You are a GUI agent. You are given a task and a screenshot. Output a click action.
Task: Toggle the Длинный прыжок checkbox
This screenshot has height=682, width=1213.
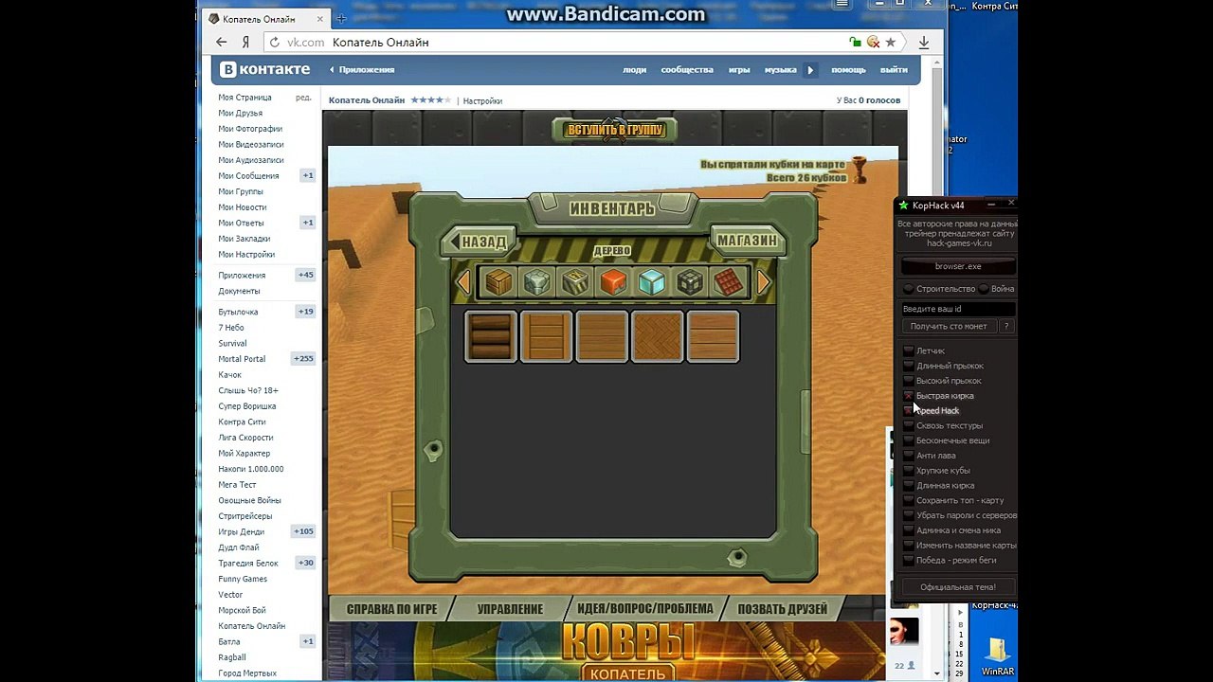[909, 366]
